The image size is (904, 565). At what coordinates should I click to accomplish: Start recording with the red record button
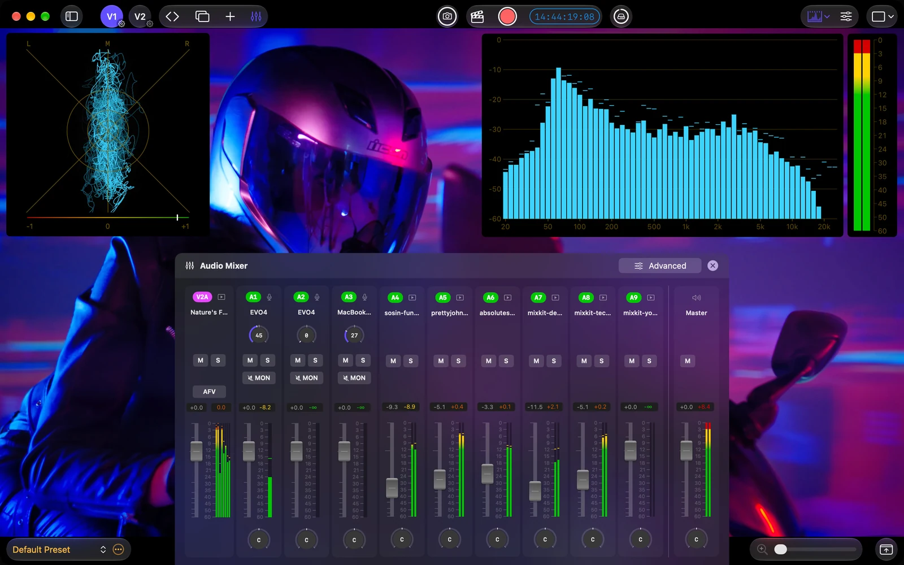click(507, 16)
